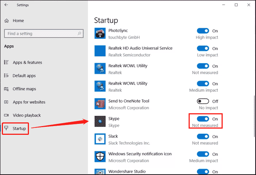Click the Send to OneNote Tool icon
Screen dimensions: 256x175
point(100,104)
